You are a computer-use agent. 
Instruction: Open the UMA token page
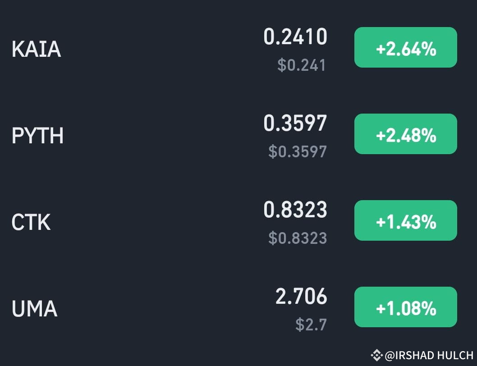pyautogui.click(x=33, y=308)
